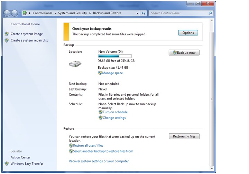The image size is (249, 174).
Task: Click the disk space usage bar
Action: pos(114,56)
